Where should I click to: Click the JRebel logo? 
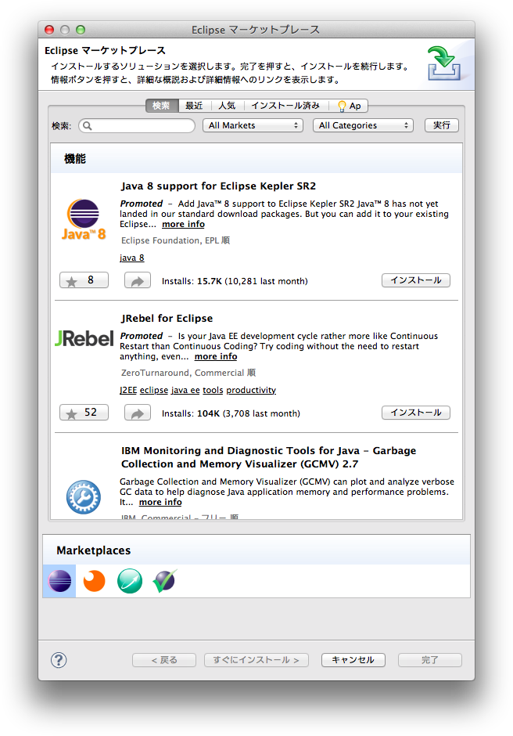(84, 338)
